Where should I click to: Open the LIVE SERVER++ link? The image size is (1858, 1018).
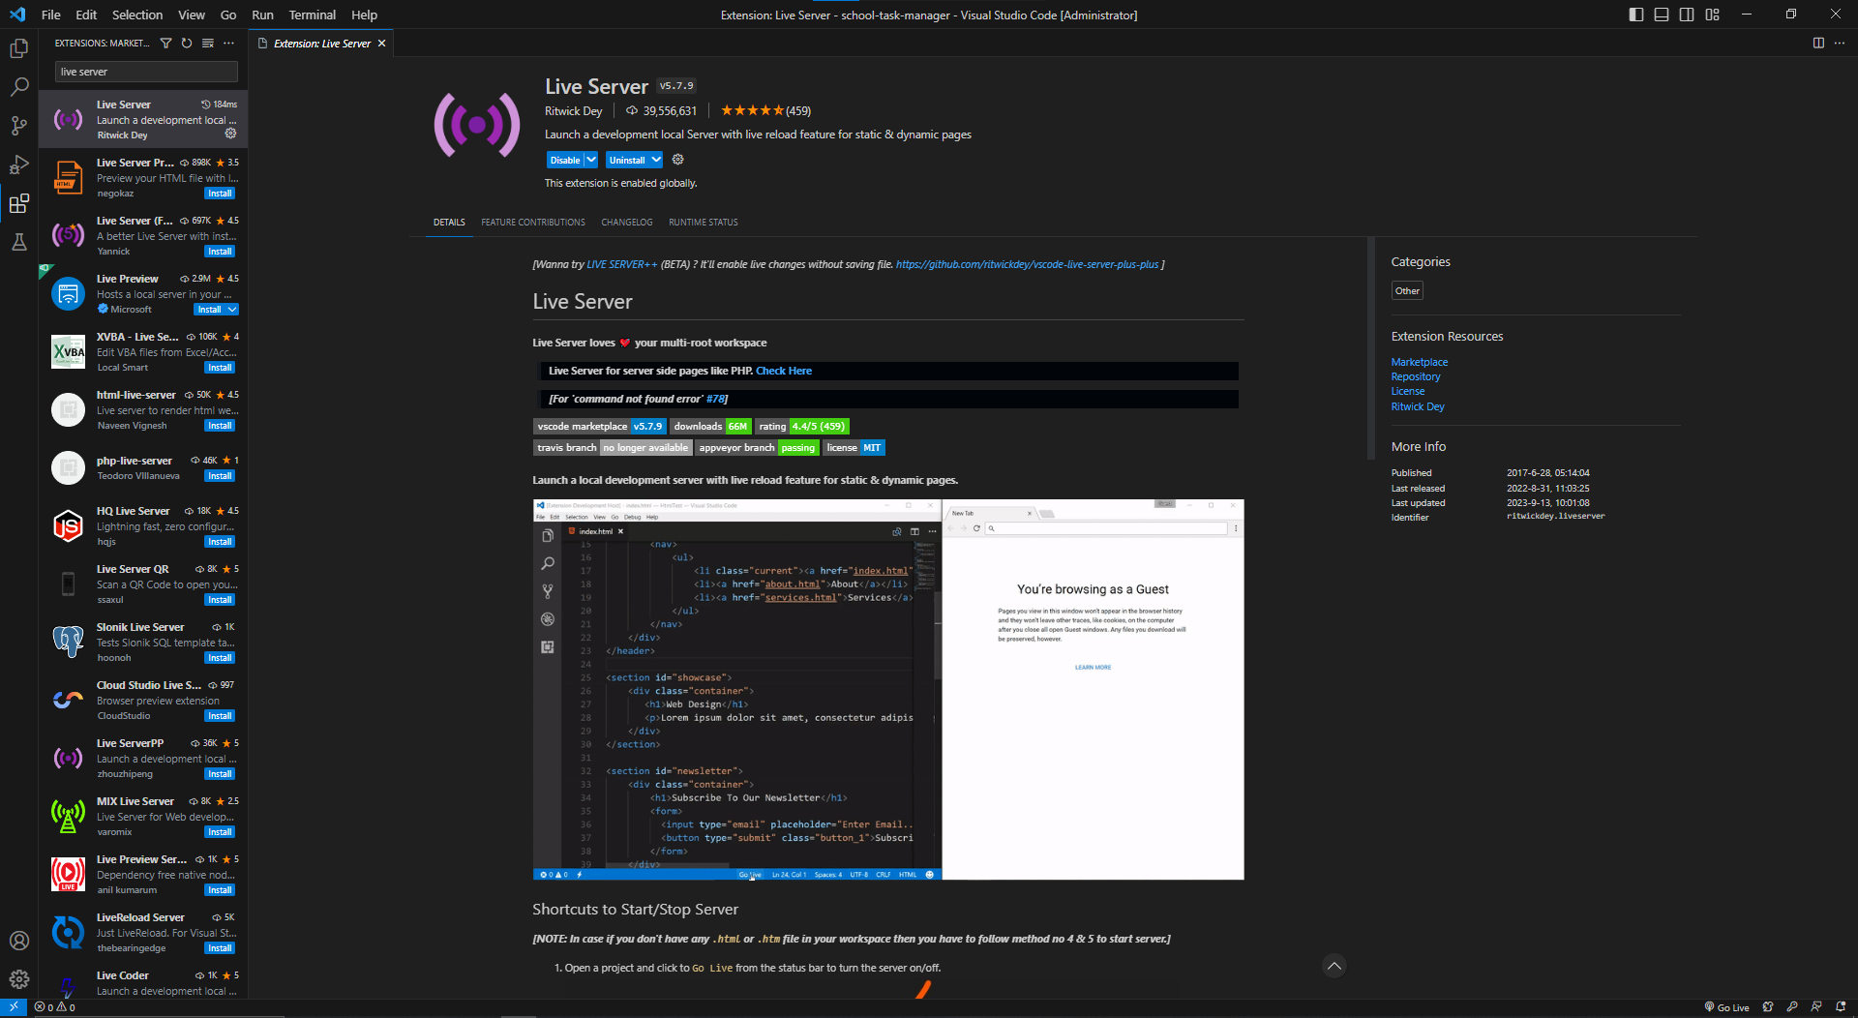[x=622, y=264]
